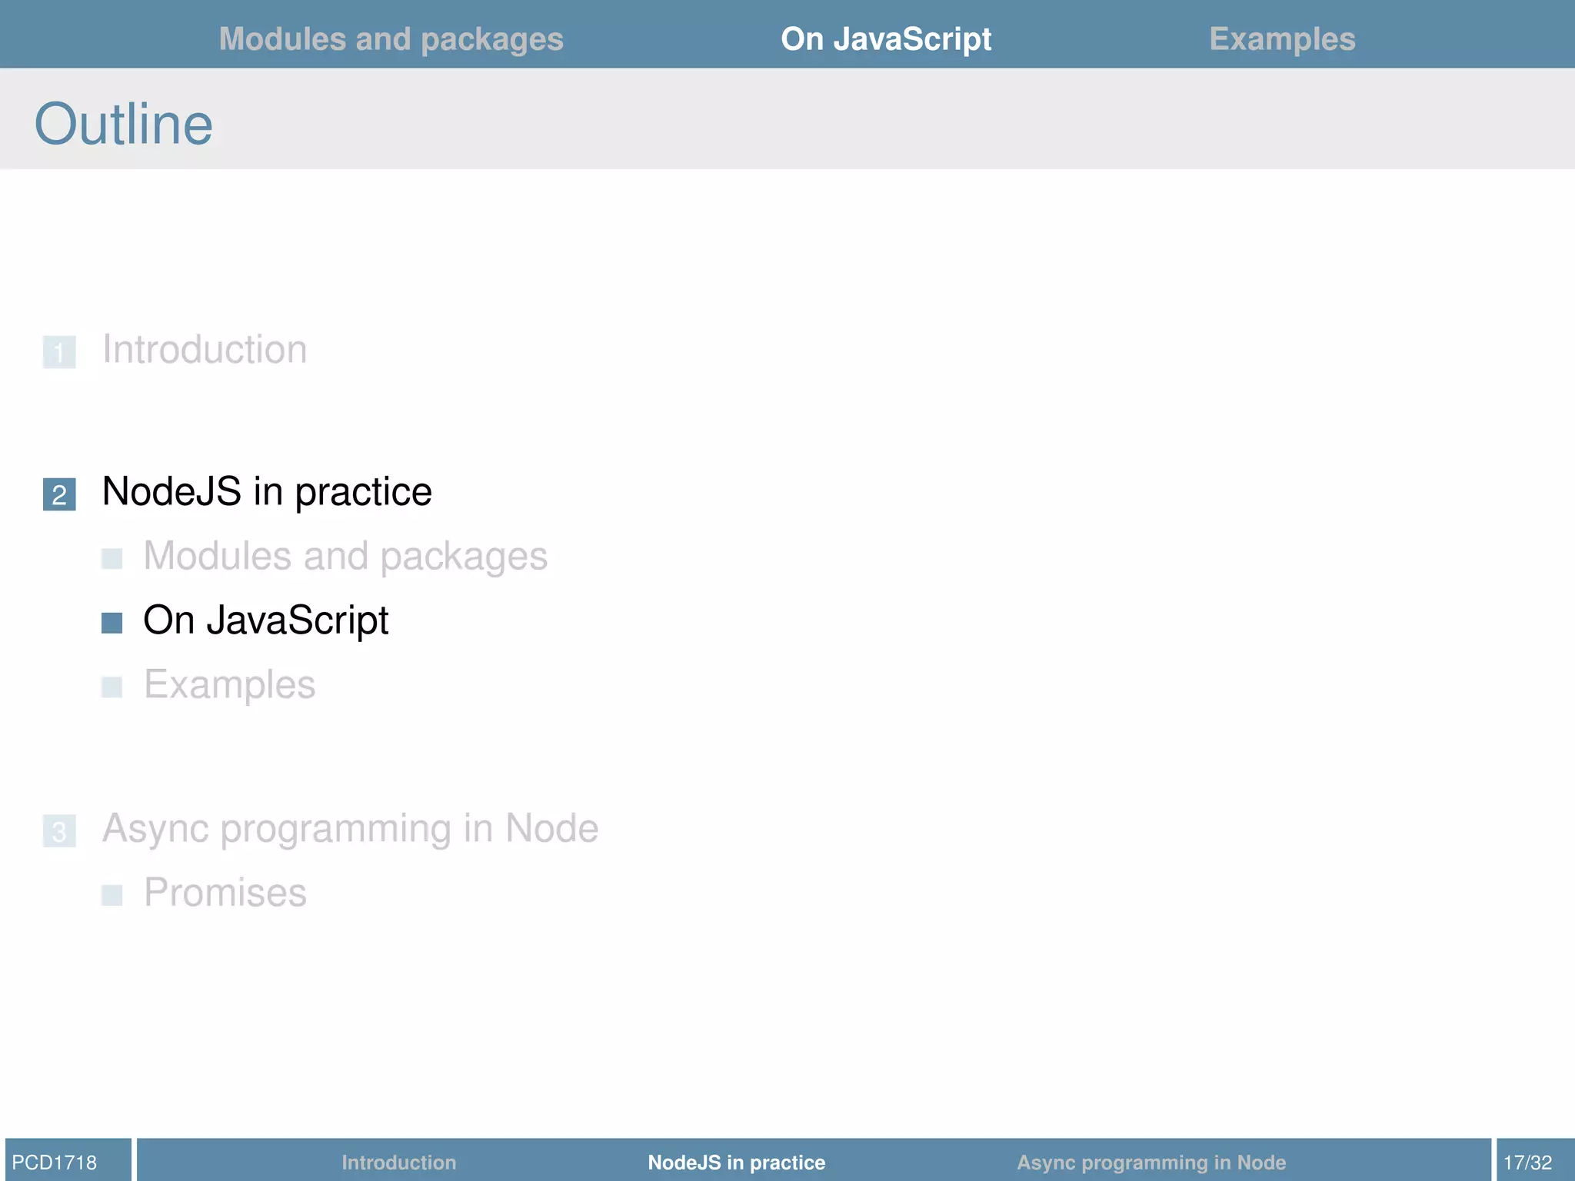Screen dimensions: 1575x1181
Task: Click the section number 2 badge
Action: 59,494
